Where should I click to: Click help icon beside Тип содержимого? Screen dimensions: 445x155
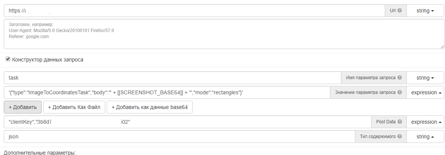click(400, 137)
